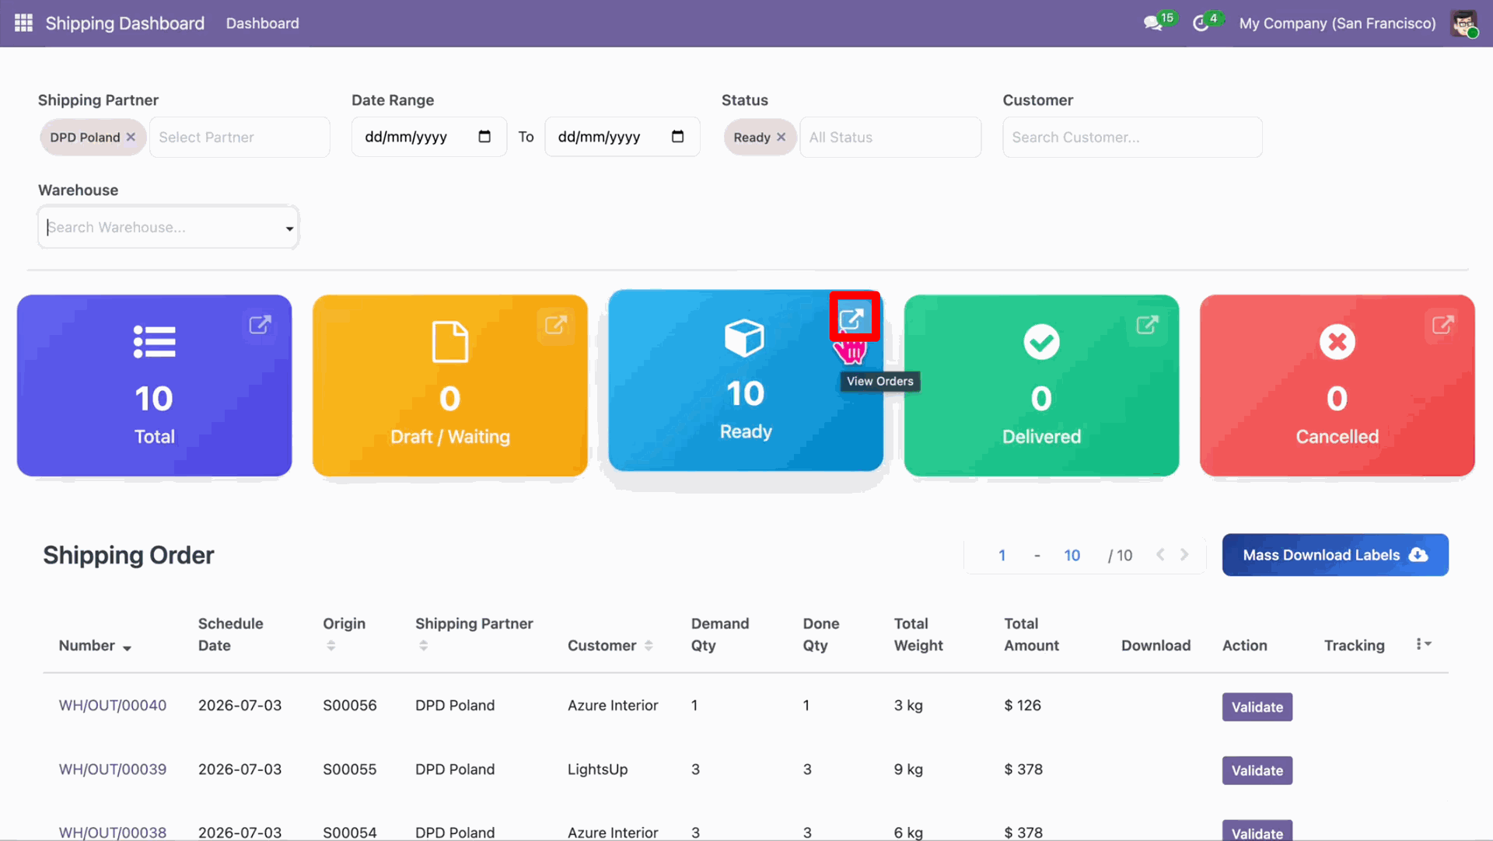Screen dimensions: 1493x841
Task: Click LightsUp customer cell
Action: [x=597, y=769]
